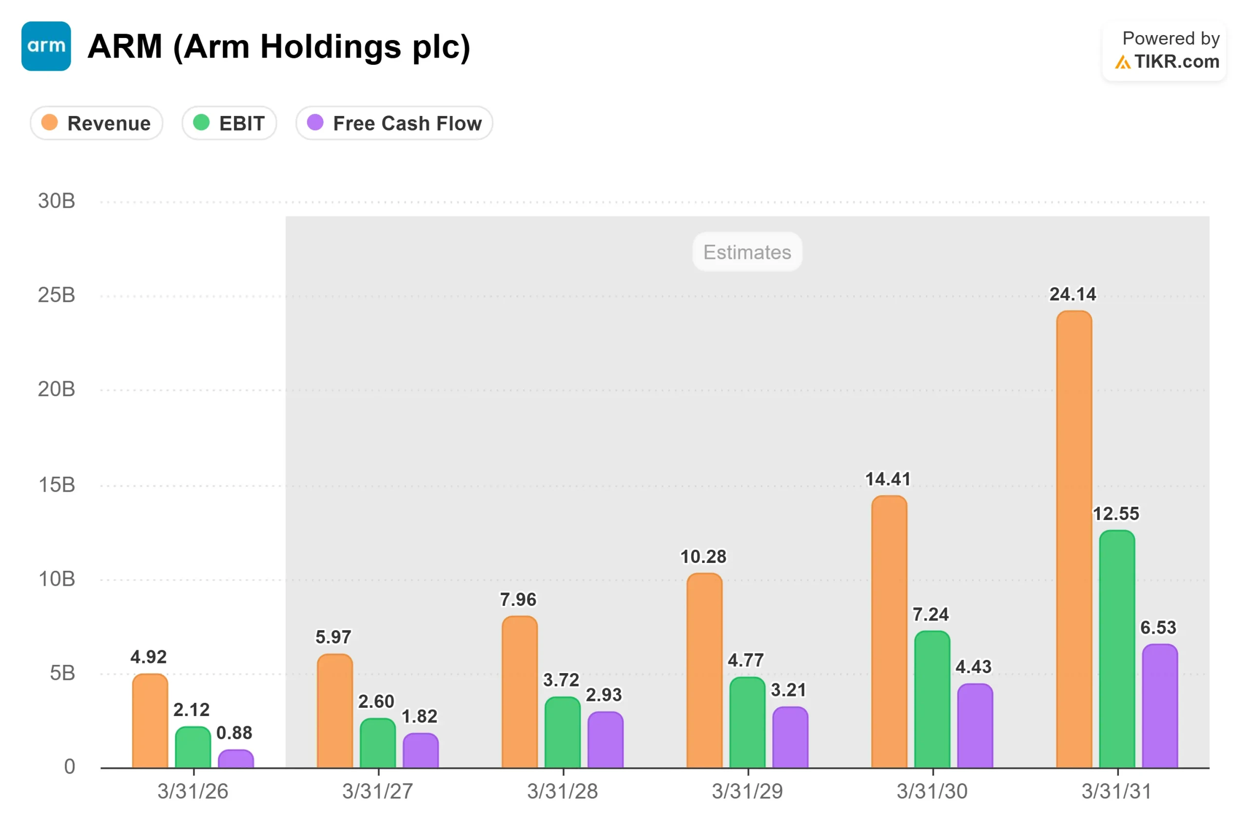Select the 6.53 free cash flow bar
This screenshot has height=832, width=1248.
1160,706
